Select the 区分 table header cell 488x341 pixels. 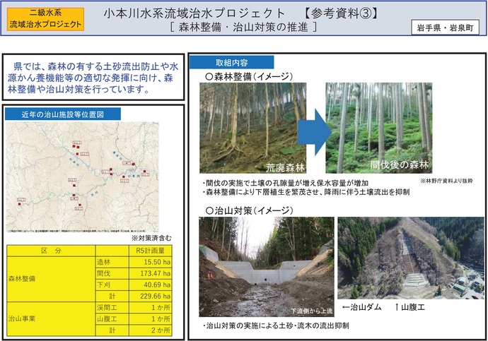51,251
